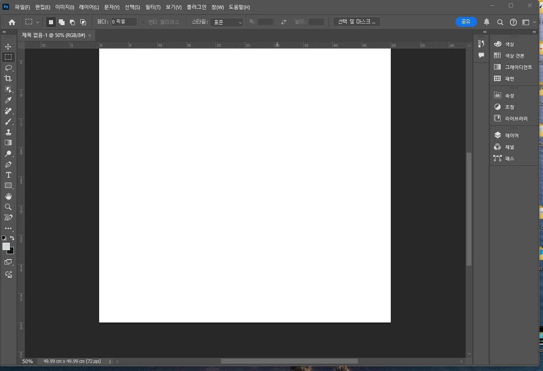The height and width of the screenshot is (371, 543).
Task: Click the background color swatch
Action: click(x=12, y=251)
